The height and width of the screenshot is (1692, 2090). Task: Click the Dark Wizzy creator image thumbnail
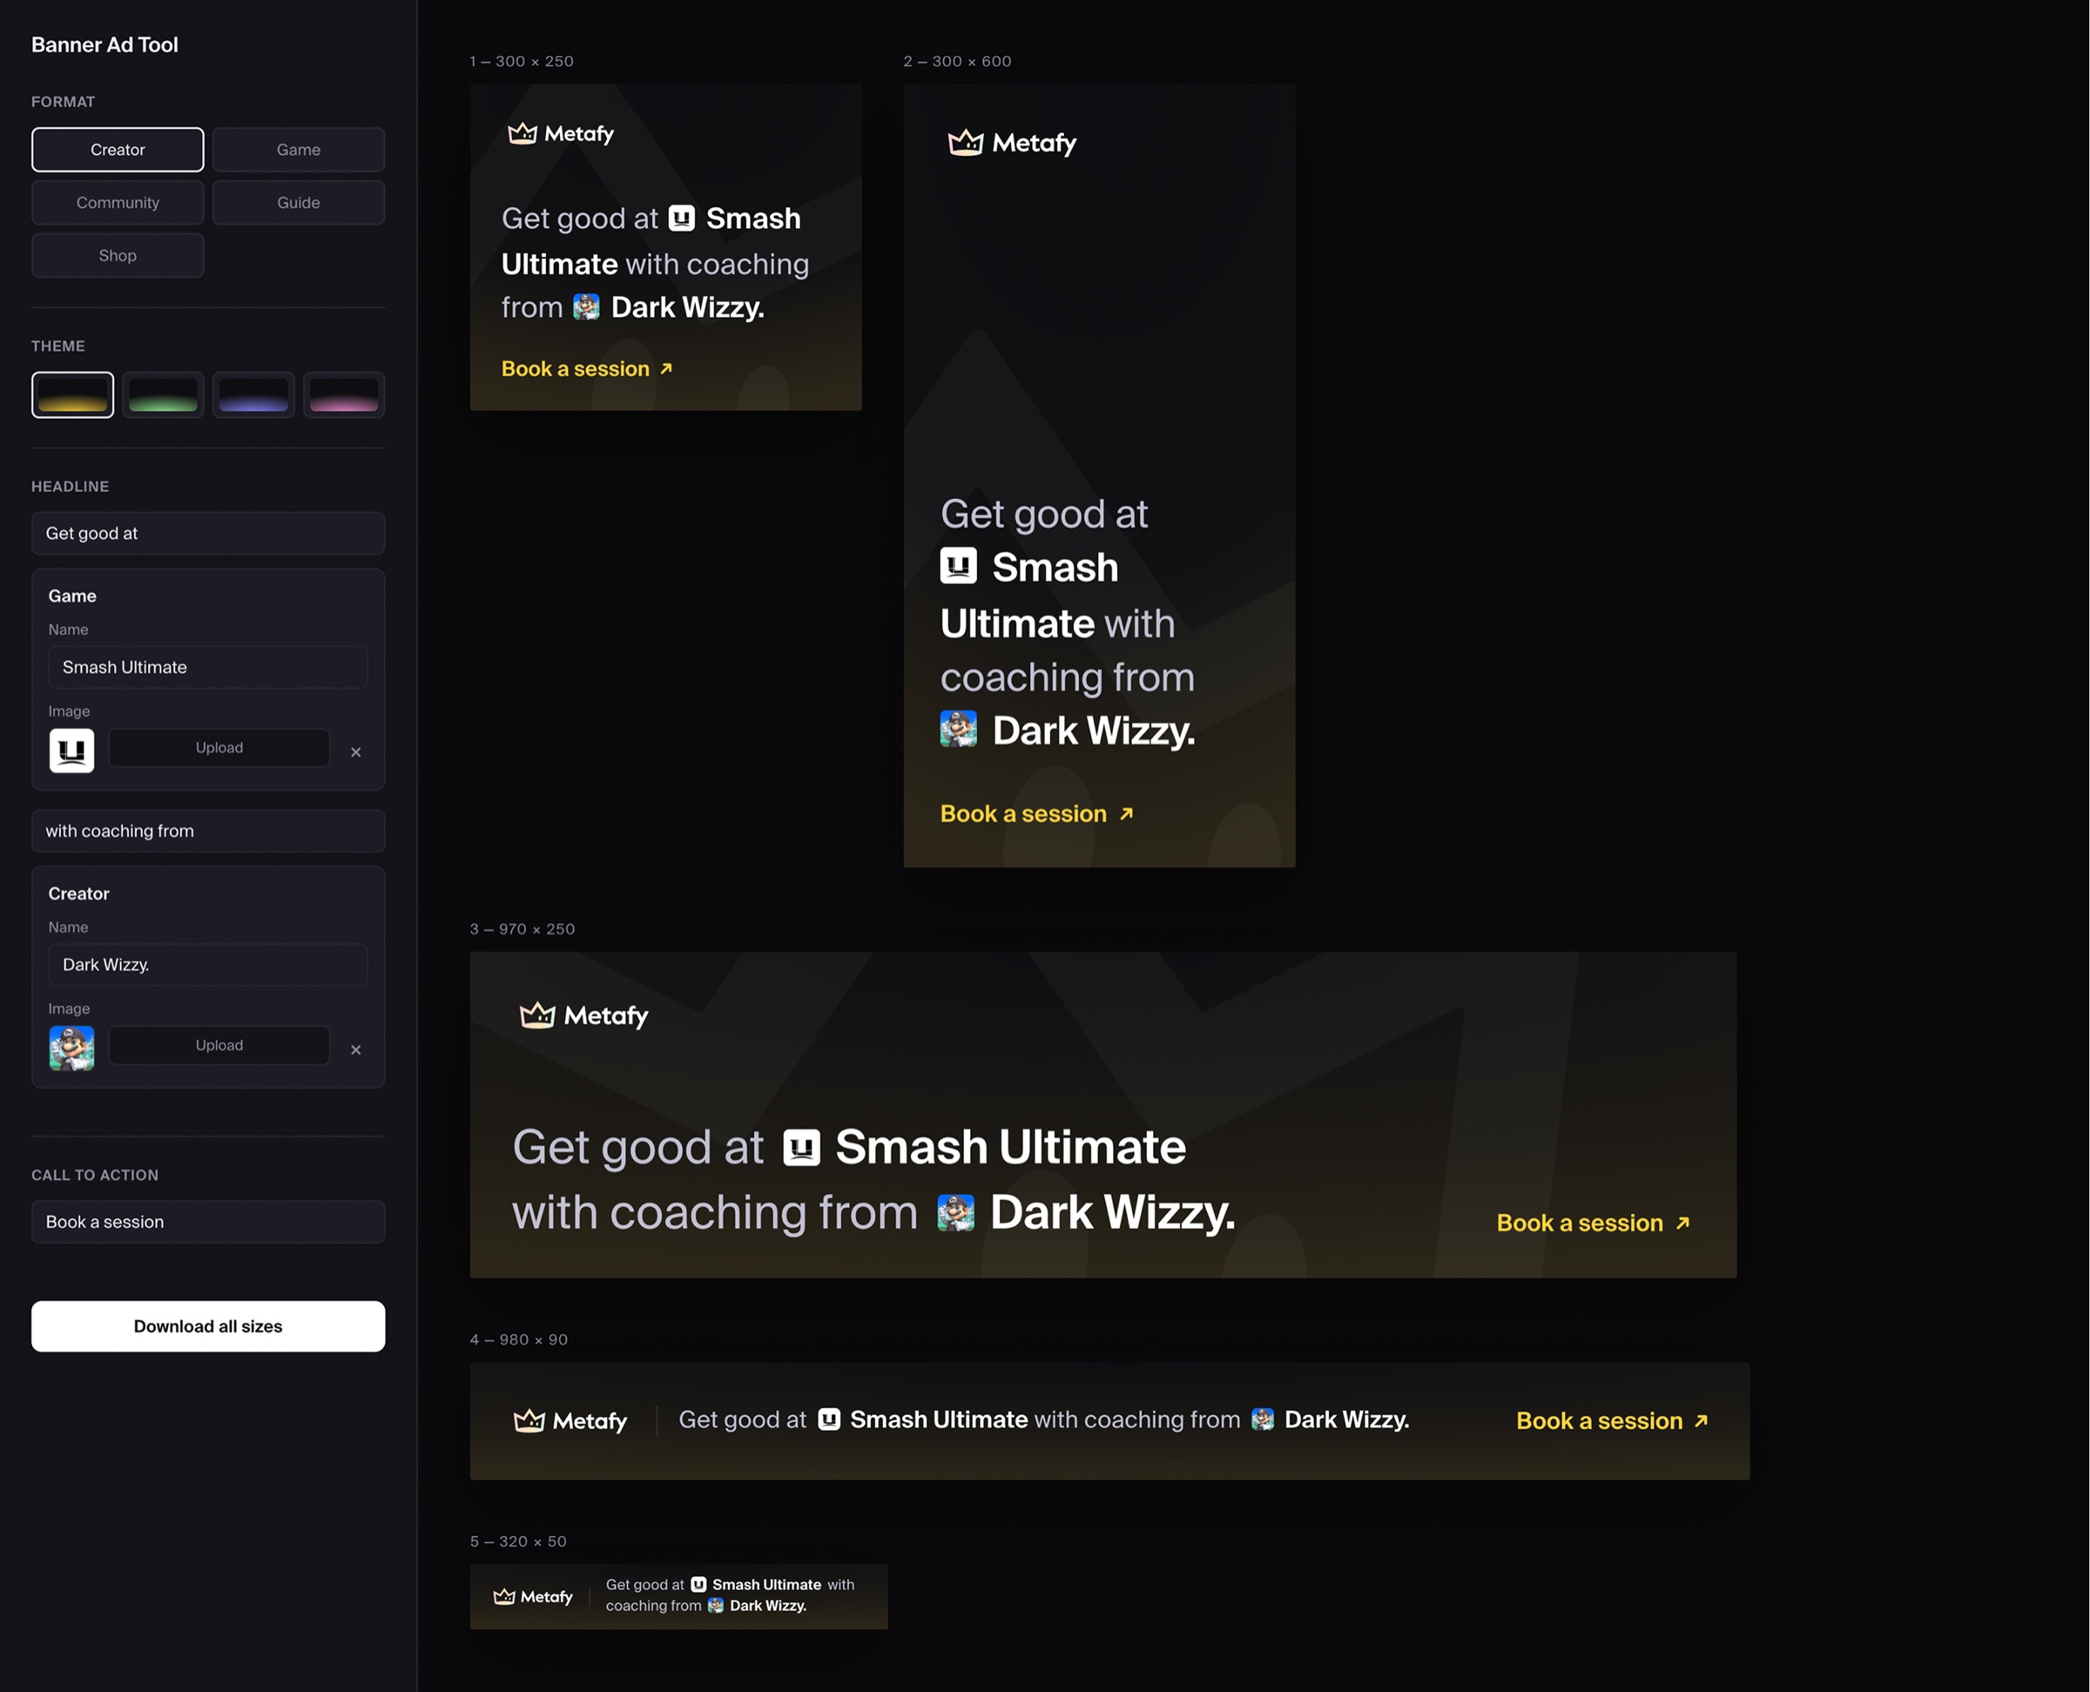click(x=72, y=1048)
